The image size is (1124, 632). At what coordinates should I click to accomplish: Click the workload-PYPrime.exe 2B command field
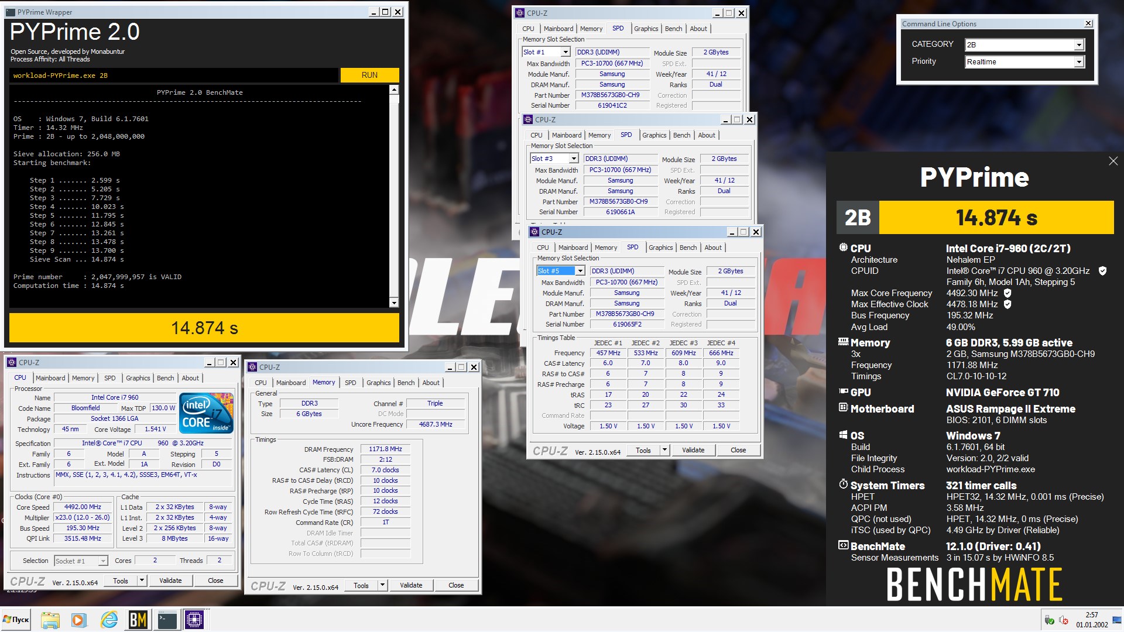coord(174,75)
